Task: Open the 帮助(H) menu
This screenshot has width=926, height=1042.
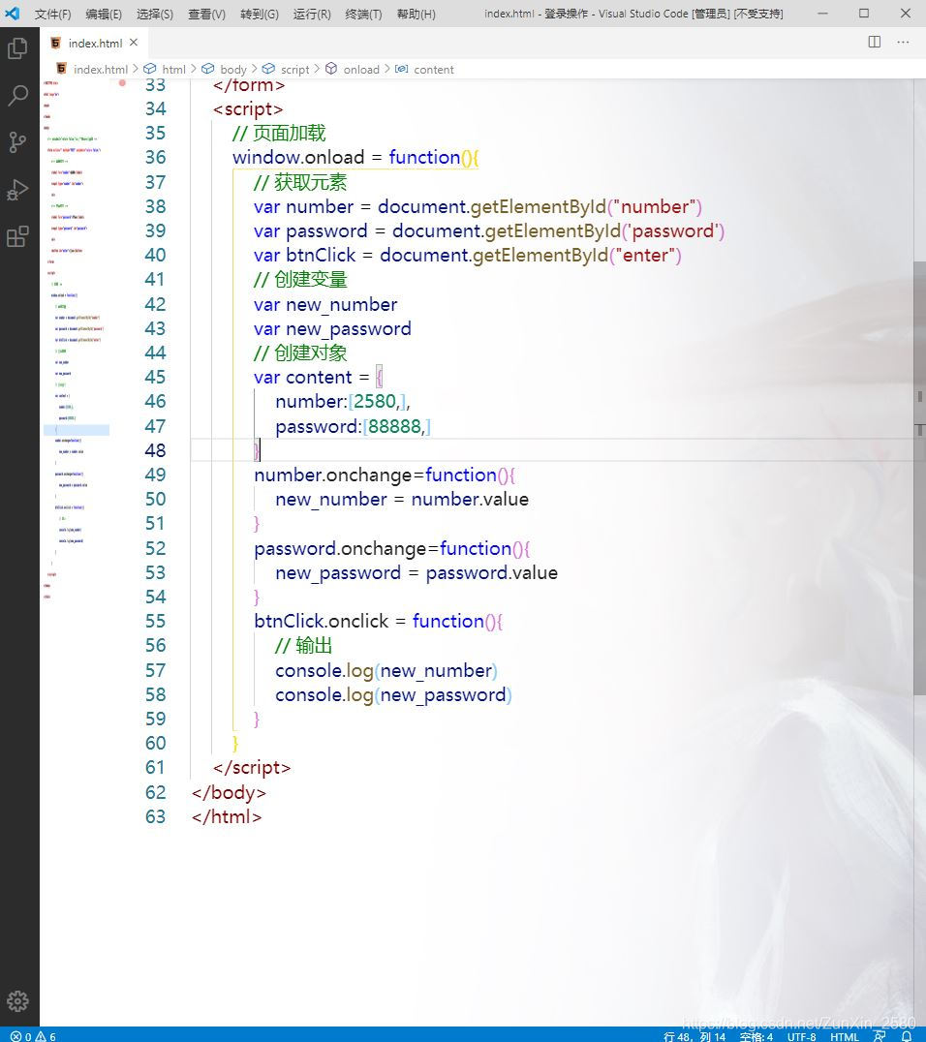Action: click(417, 14)
